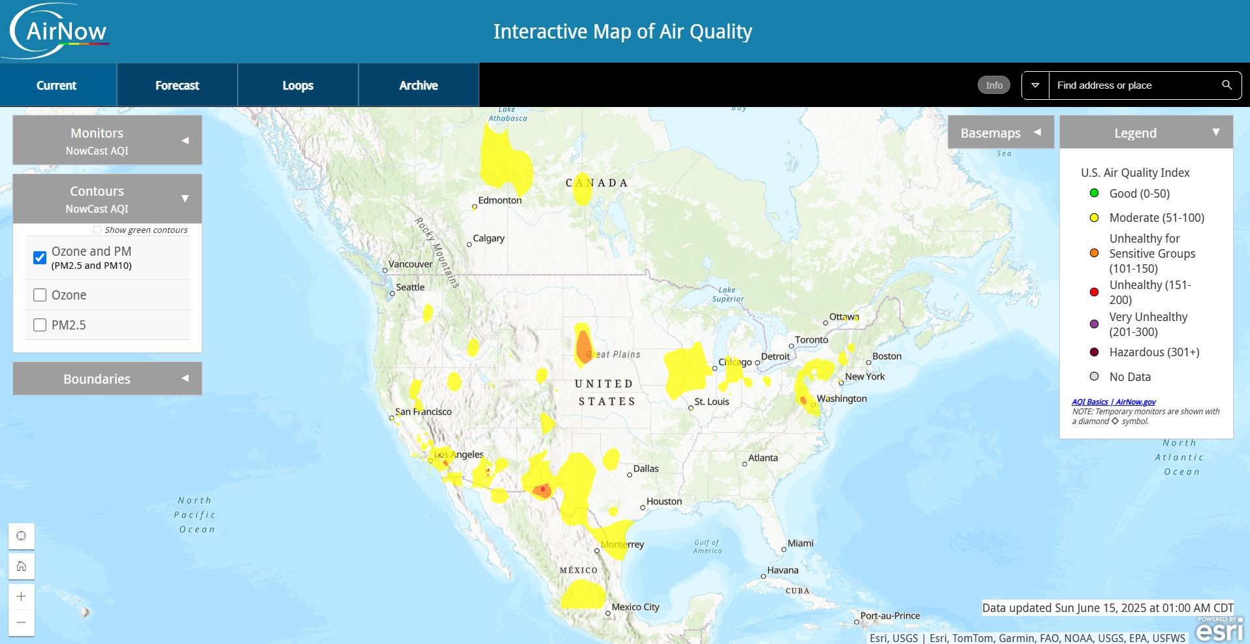Enable Show green contours checkbox
The height and width of the screenshot is (644, 1250).
coord(97,230)
